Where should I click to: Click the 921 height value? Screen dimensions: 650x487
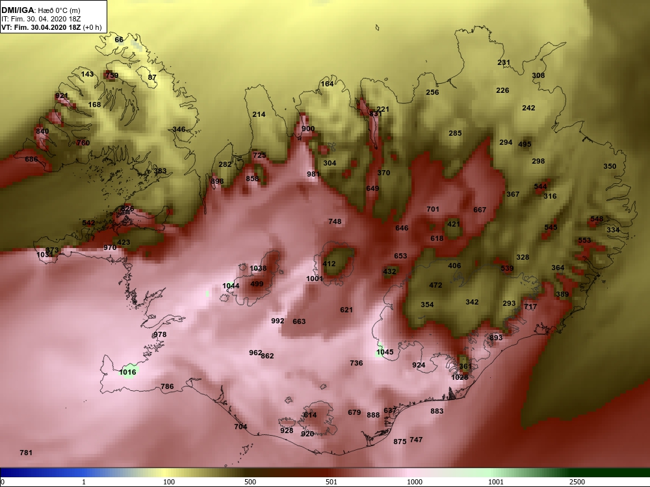[x=61, y=96]
